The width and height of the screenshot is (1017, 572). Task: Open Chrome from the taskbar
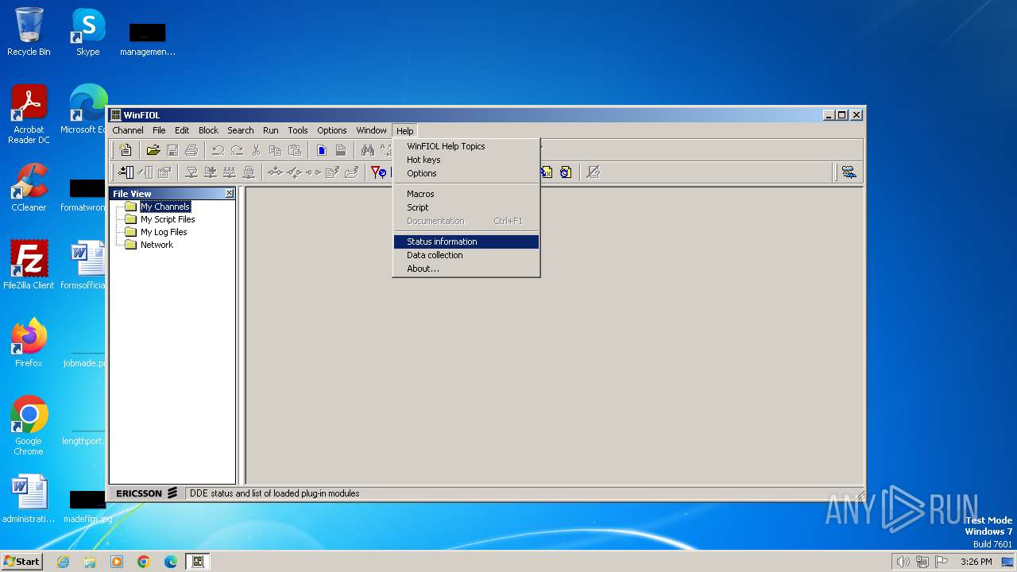pos(144,562)
